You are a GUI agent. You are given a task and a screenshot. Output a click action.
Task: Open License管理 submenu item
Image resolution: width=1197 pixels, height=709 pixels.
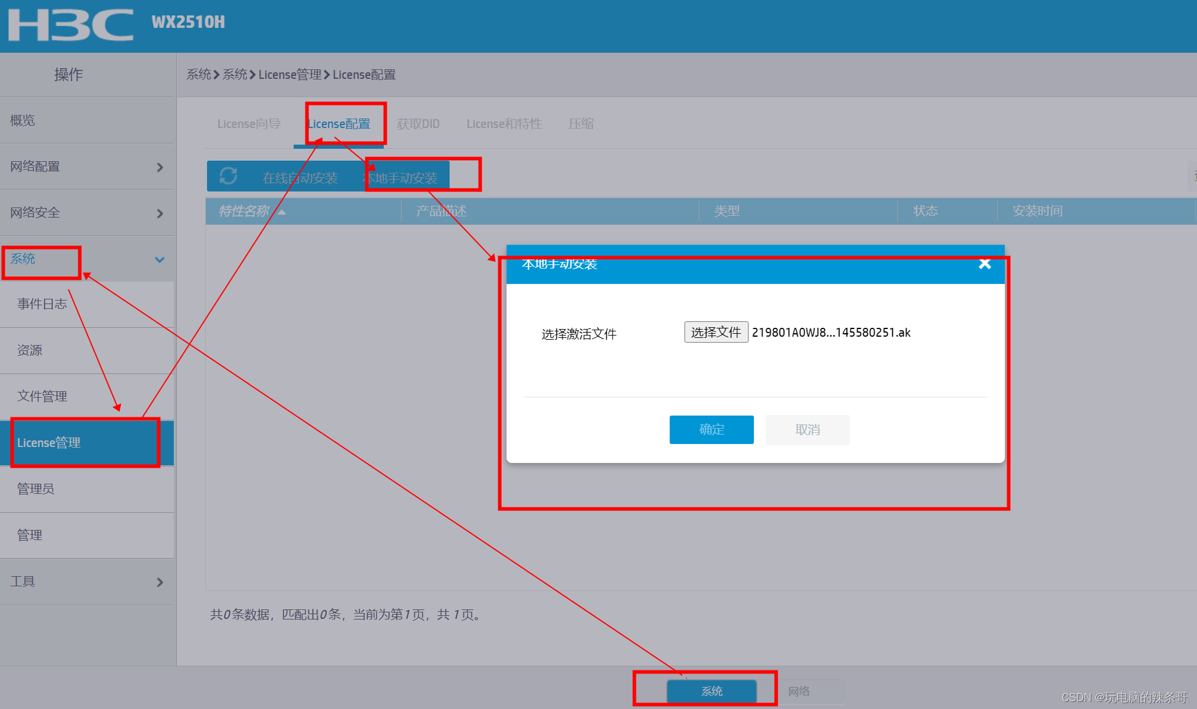point(87,443)
